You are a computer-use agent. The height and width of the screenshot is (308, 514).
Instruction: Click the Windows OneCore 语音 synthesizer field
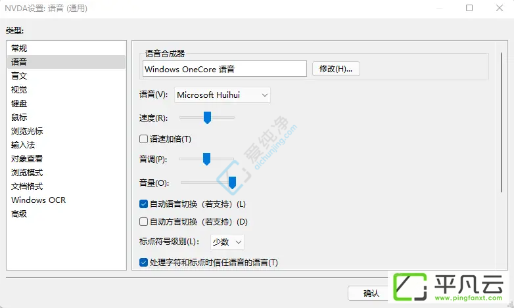click(x=225, y=69)
